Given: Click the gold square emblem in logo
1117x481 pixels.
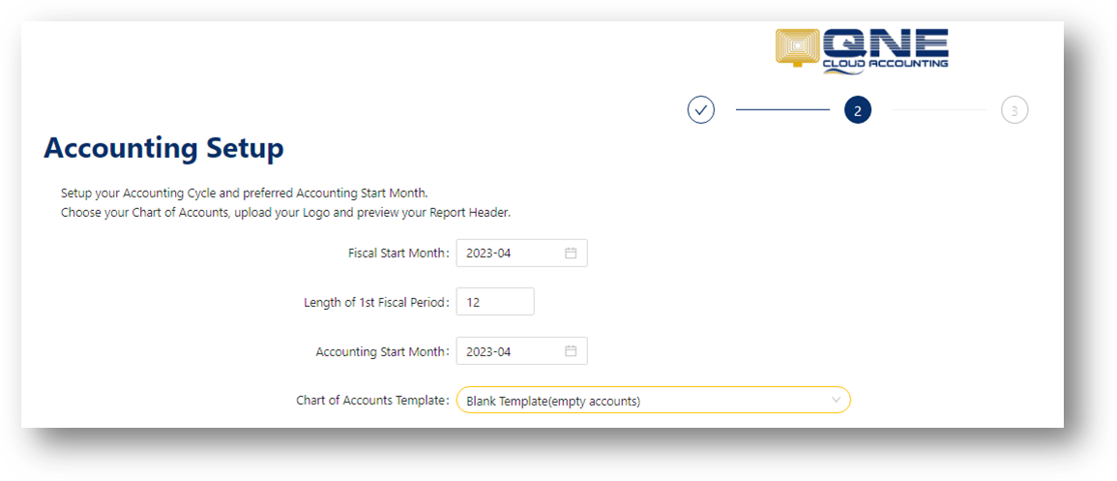Looking at the screenshot, I should [x=798, y=47].
